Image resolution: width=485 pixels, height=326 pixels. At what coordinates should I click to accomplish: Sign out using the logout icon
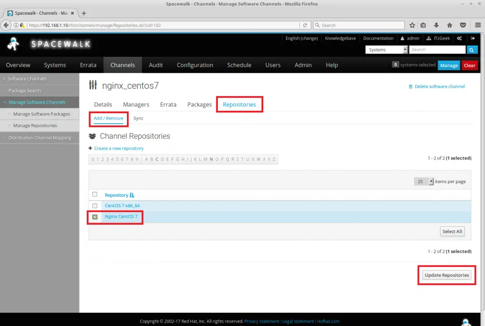(x=473, y=38)
